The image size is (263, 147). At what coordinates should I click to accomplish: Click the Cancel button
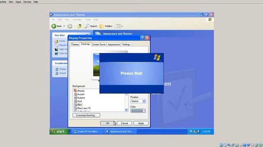tap(124, 123)
